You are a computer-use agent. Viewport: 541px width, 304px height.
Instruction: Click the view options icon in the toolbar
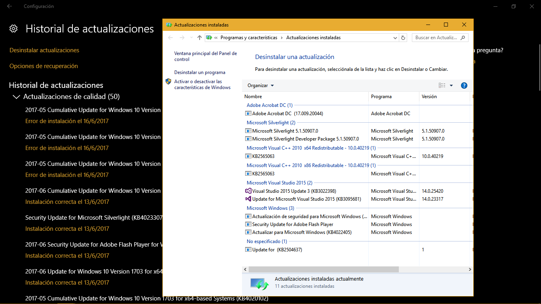[x=442, y=85]
